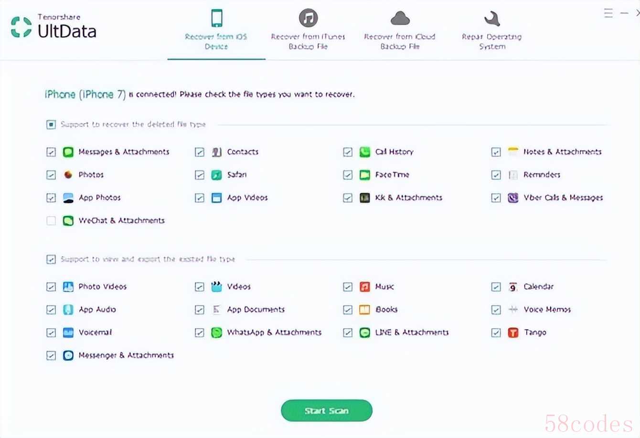Uncheck the App Videos checkbox
This screenshot has height=438, width=640.
click(x=200, y=198)
